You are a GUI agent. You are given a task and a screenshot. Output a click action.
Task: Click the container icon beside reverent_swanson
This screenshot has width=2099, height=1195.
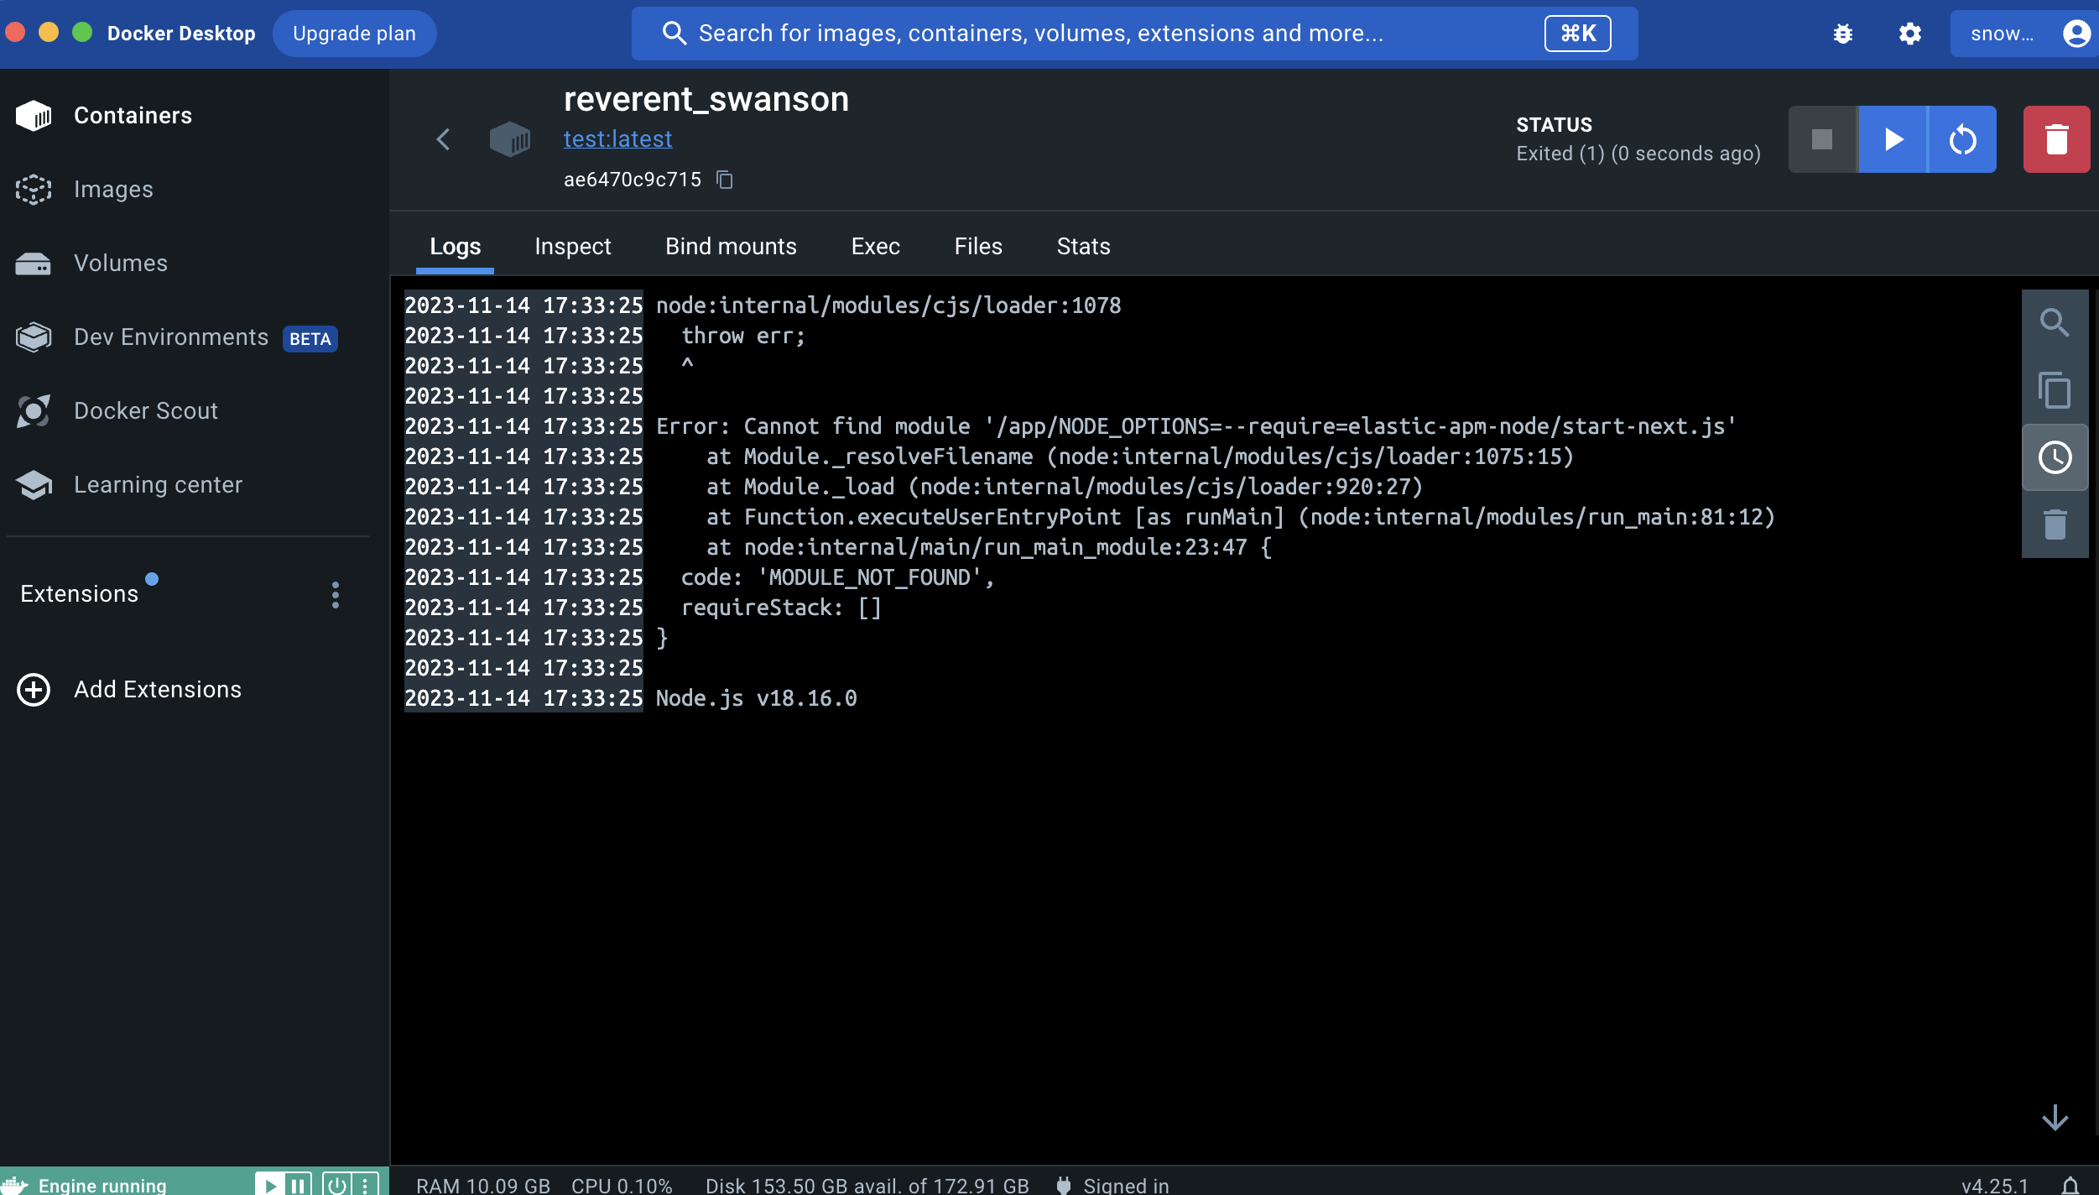tap(510, 139)
